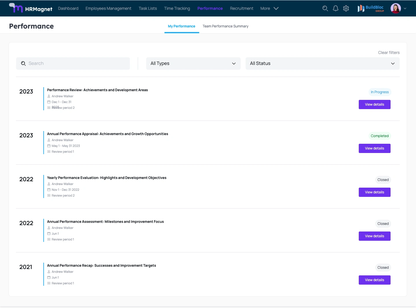Open Time Tracking in the navigation
416x308 pixels.
177,8
